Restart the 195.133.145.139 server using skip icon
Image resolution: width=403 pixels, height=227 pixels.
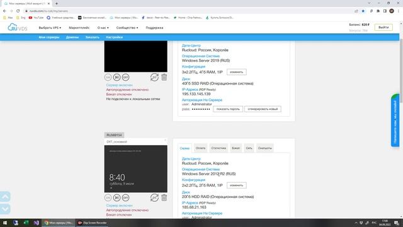tap(116, 77)
